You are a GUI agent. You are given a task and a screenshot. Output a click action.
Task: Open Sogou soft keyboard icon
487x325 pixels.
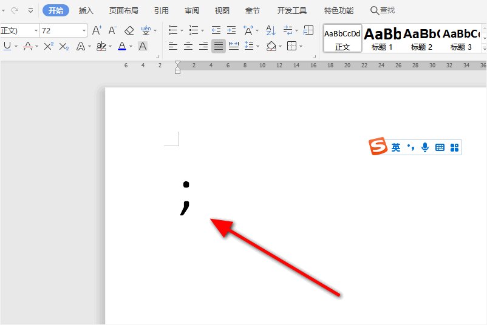(x=440, y=147)
